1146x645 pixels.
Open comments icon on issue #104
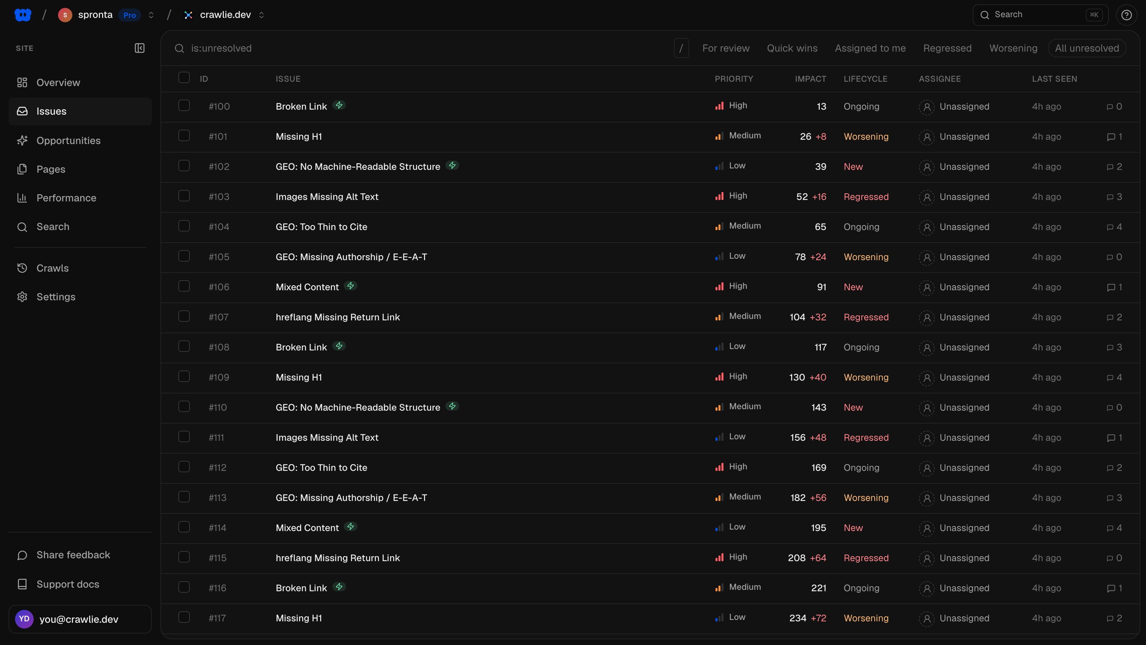point(1109,227)
